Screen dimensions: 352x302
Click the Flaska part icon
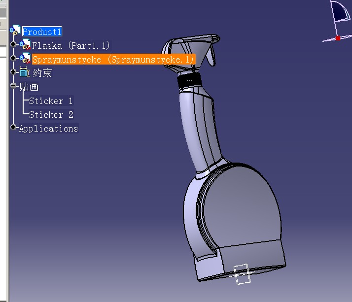tap(25, 44)
